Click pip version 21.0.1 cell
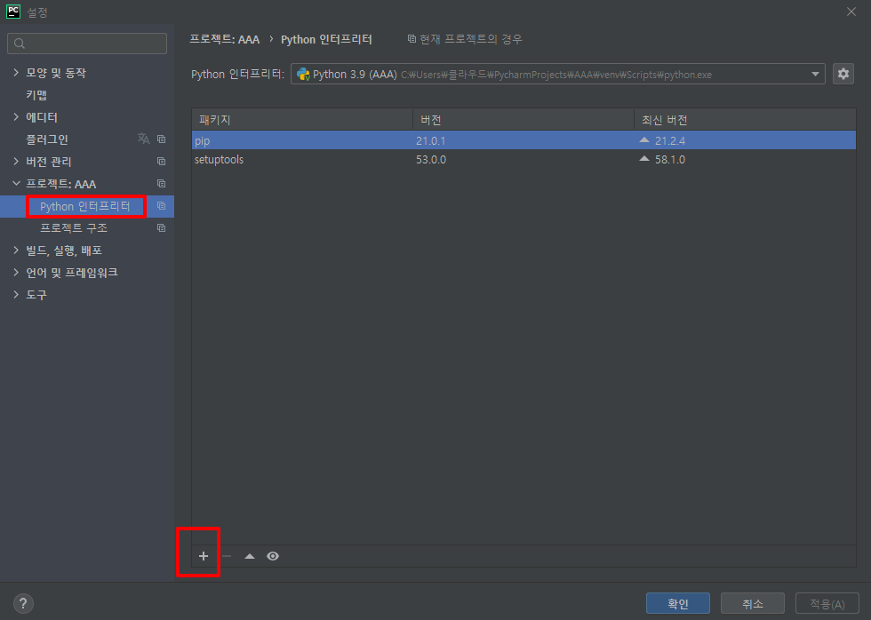This screenshot has height=620, width=871. (x=430, y=141)
